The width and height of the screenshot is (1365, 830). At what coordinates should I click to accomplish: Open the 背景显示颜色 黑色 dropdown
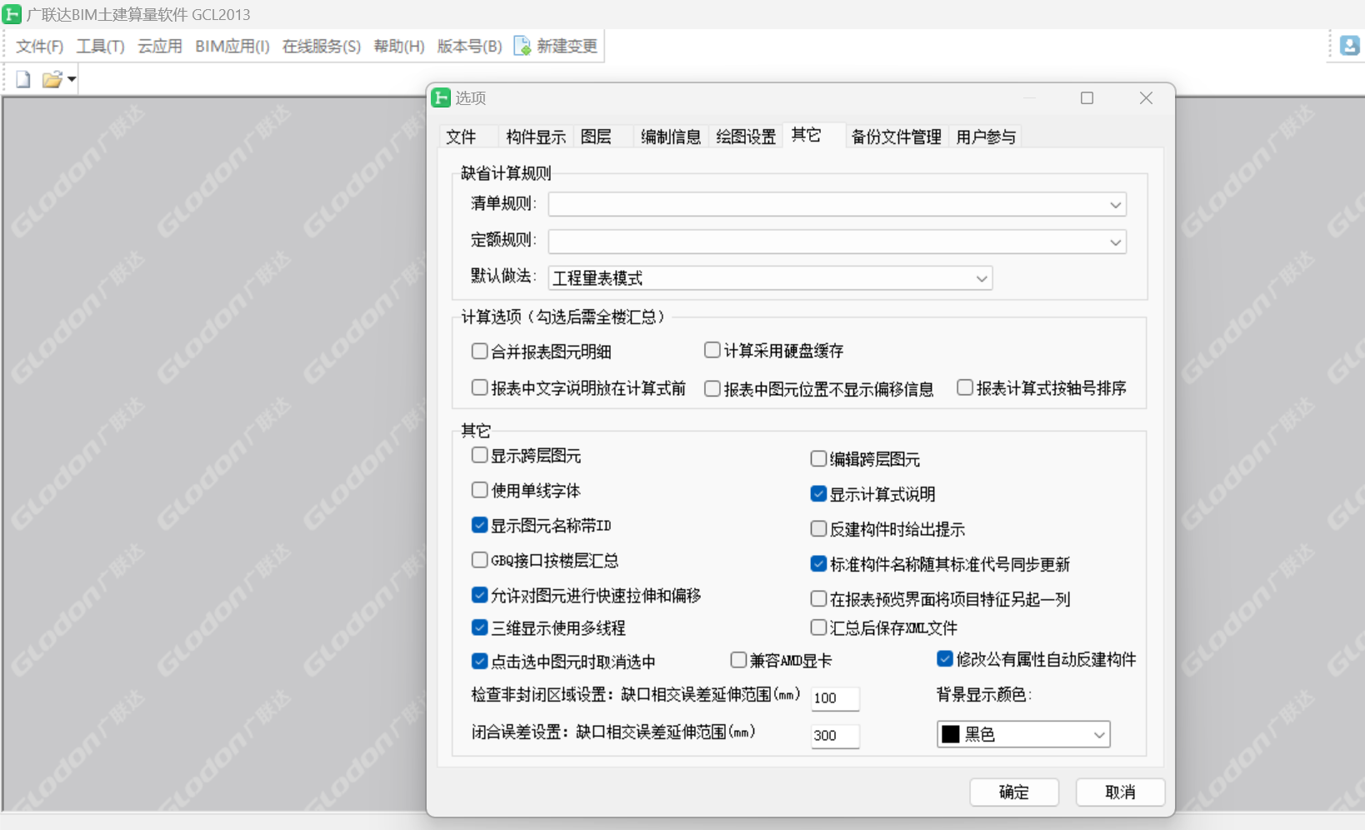pyautogui.click(x=1023, y=734)
